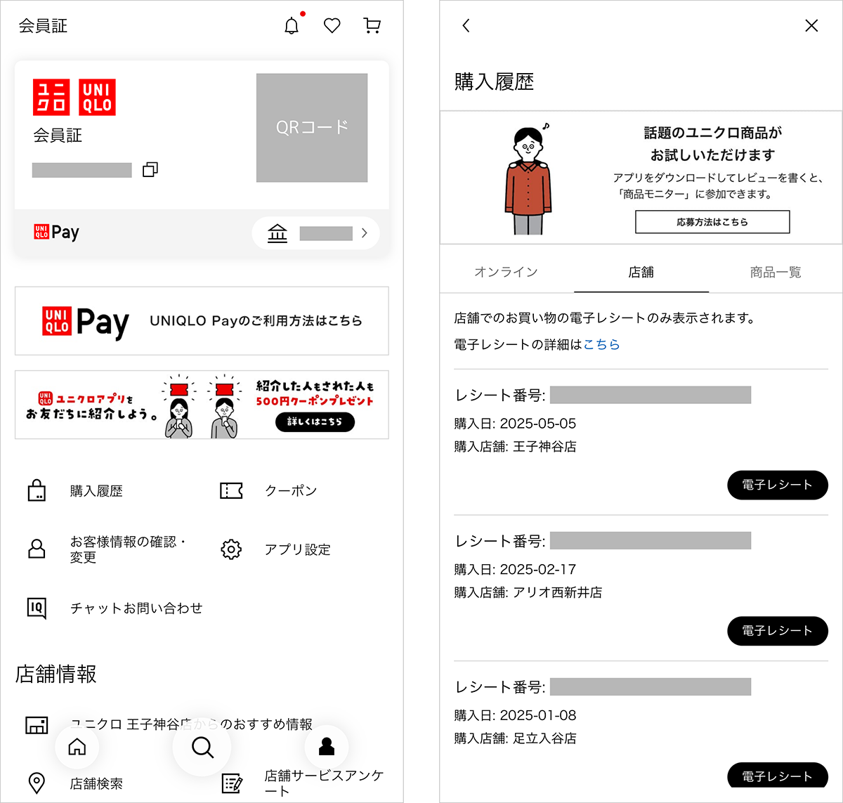
Task: Tap 購入日: 2025-01-08 text
Action: (x=515, y=716)
